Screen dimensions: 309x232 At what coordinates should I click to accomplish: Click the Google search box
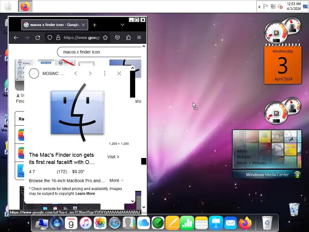[100, 52]
